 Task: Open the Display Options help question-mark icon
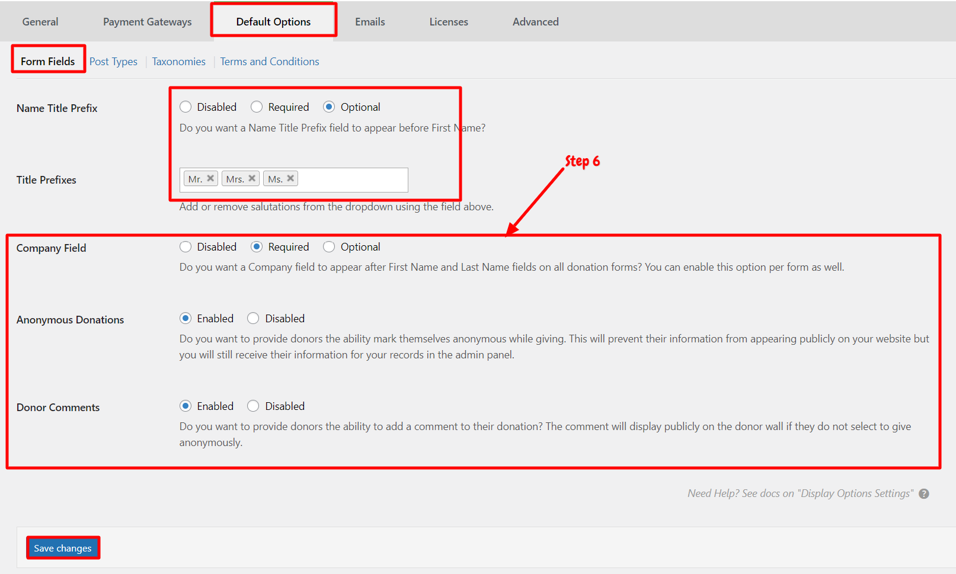pos(924,493)
